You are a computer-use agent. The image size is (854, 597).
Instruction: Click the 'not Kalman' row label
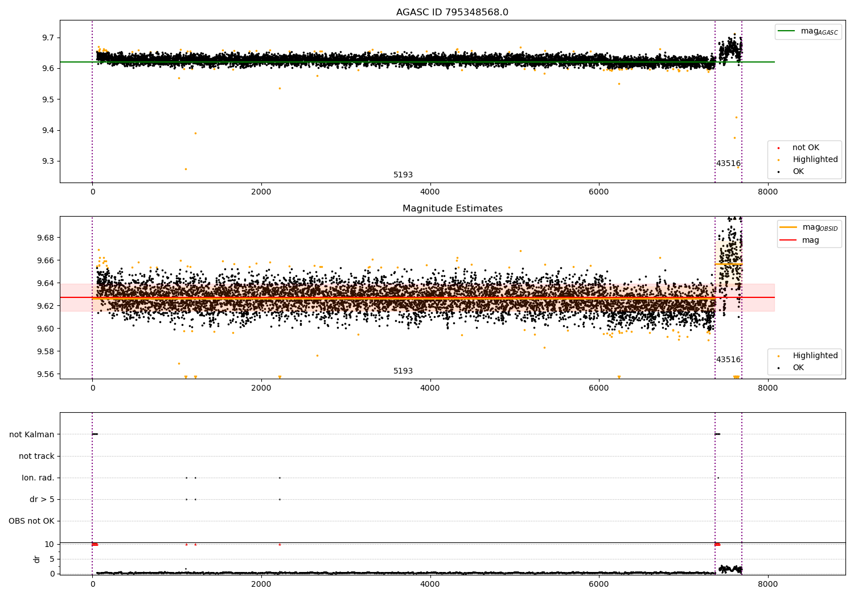(32, 434)
